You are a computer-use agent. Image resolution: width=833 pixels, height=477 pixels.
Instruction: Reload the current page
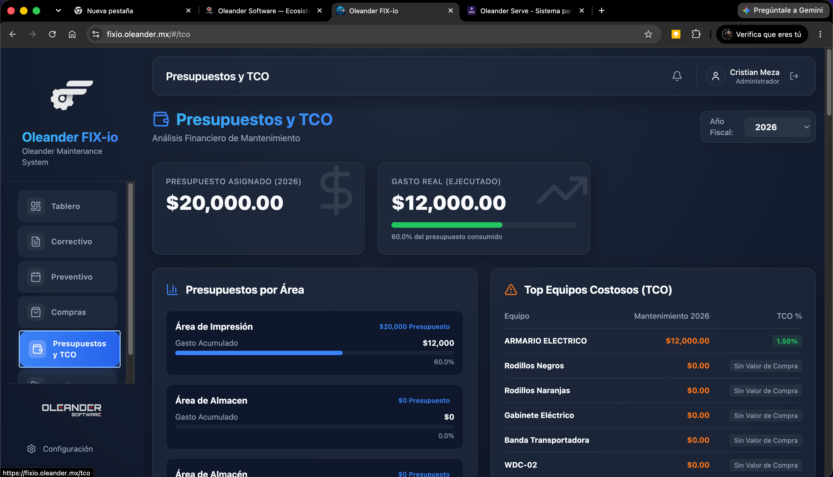52,34
